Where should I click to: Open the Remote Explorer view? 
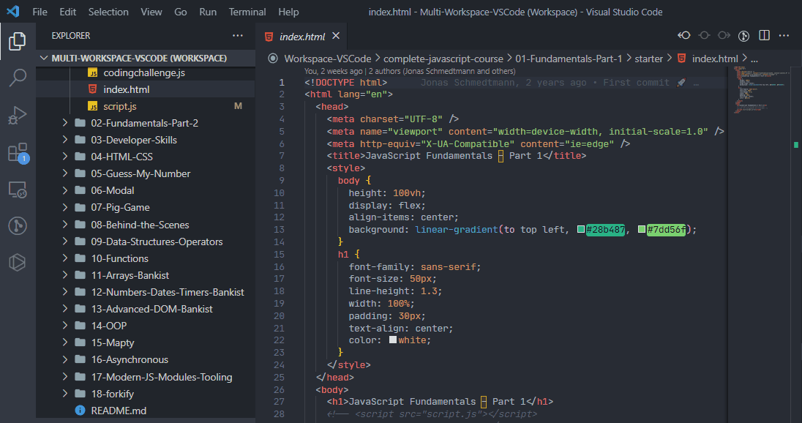[x=16, y=189]
